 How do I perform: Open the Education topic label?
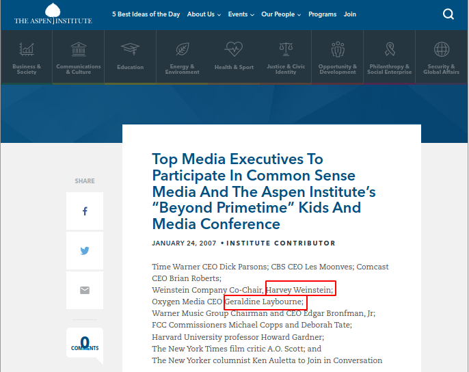point(130,67)
